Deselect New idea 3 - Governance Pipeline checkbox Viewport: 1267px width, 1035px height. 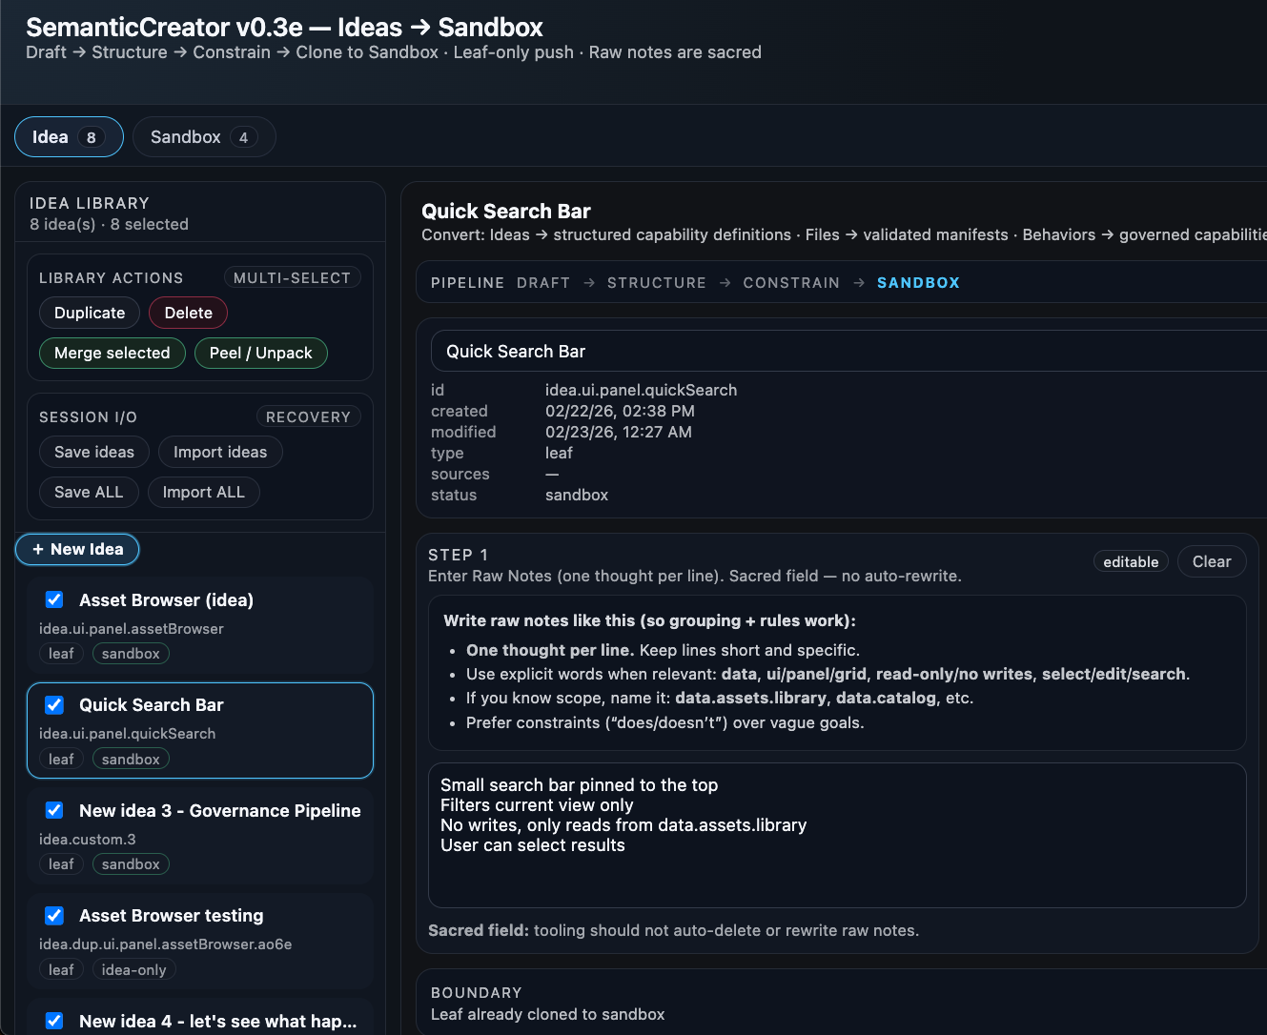[54, 810]
